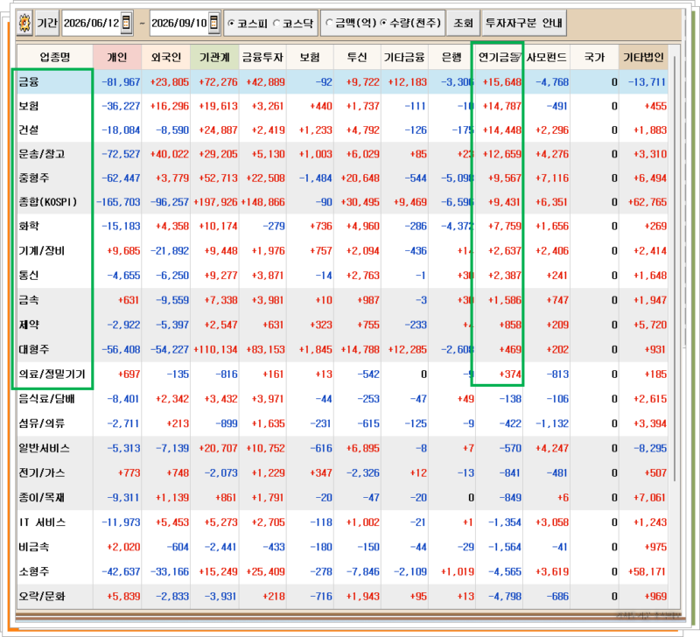Click the -81,967 value in 금융 row

click(x=121, y=82)
